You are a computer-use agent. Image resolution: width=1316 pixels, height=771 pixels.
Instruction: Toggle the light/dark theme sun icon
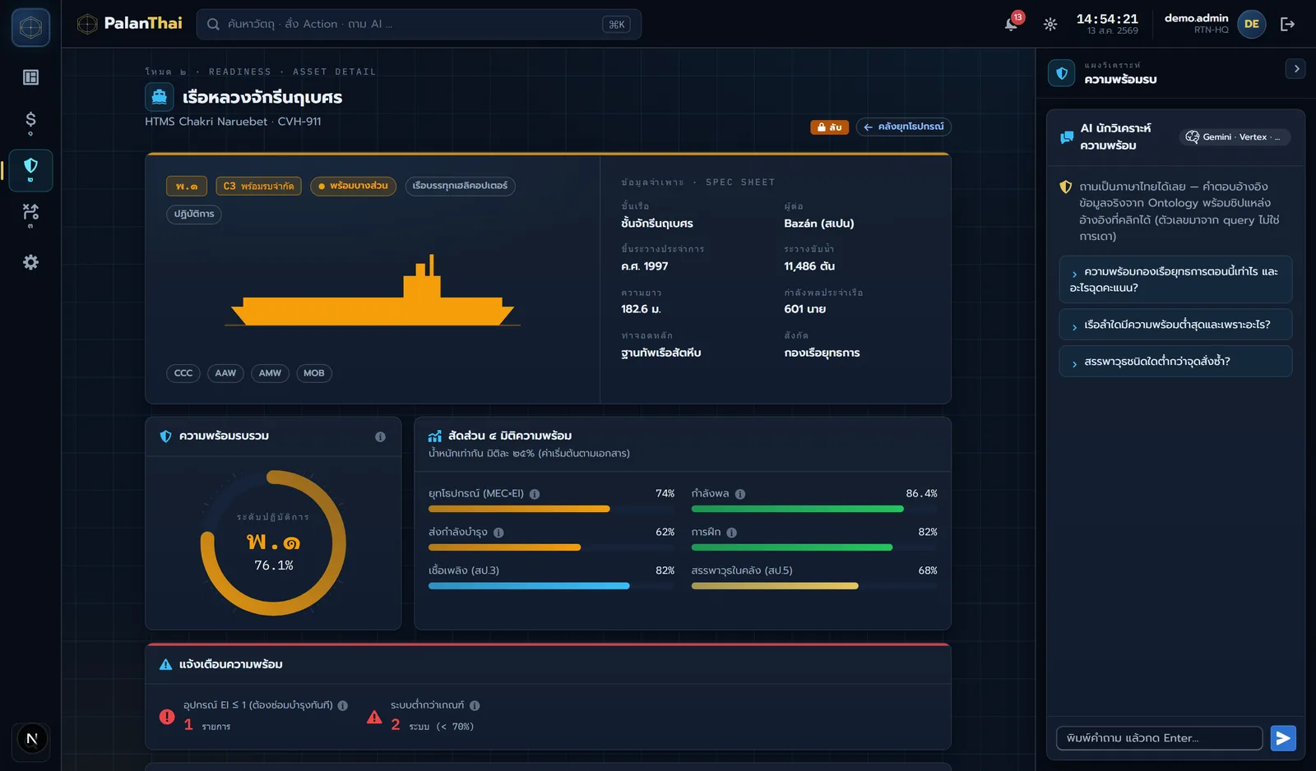(x=1050, y=25)
